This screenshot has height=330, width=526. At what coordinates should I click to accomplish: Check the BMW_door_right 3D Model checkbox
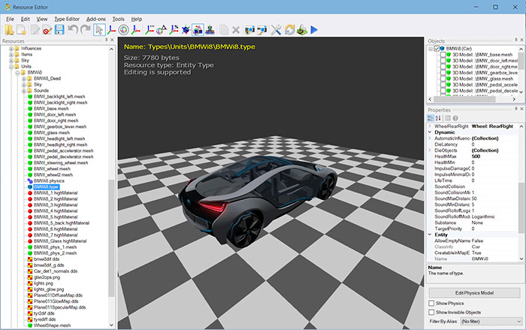tap(443, 67)
